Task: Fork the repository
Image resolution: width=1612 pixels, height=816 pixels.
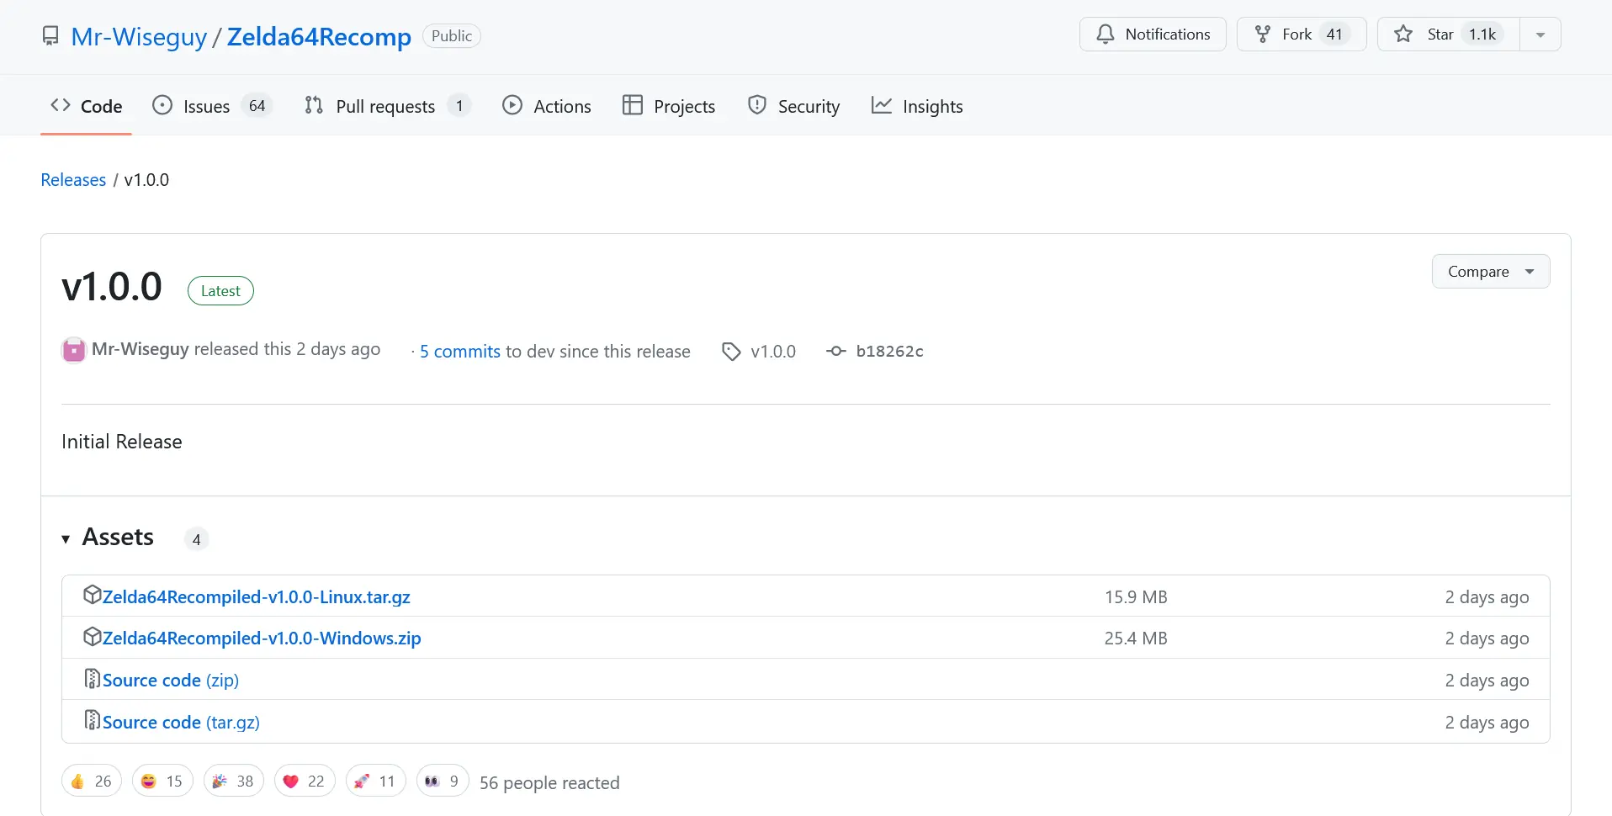Action: click(1302, 34)
